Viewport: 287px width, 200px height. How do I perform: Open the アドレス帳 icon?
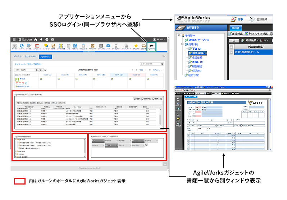point(101,46)
